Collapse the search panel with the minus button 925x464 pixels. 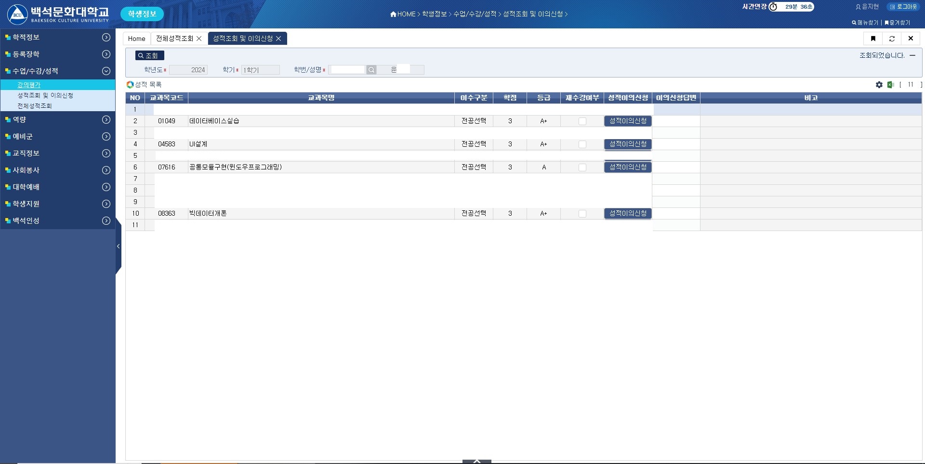click(x=912, y=55)
